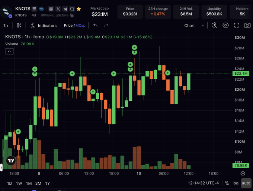Click the $10M price axis label
253x191 pixels.
coord(240,142)
